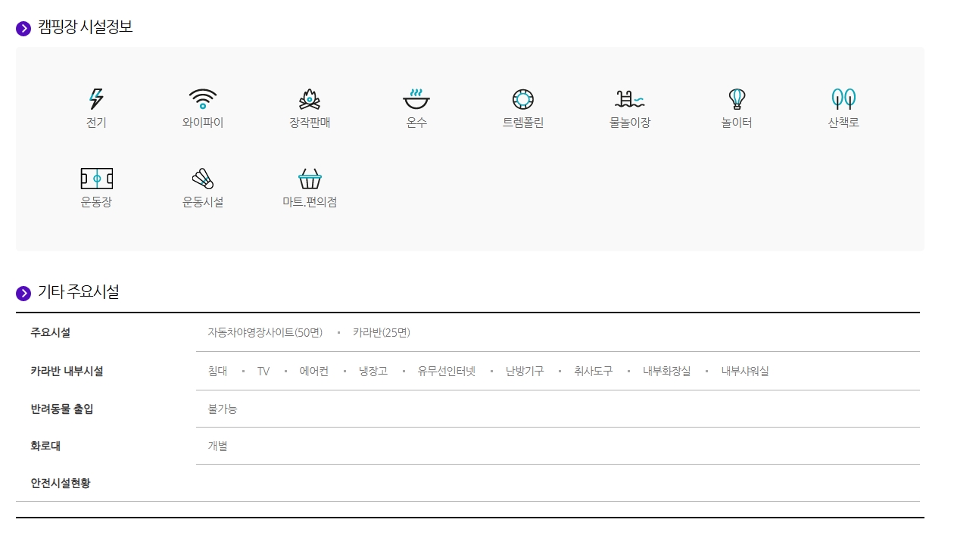
Task: Click 냉장고 in caravan facilities
Action: pos(373,371)
